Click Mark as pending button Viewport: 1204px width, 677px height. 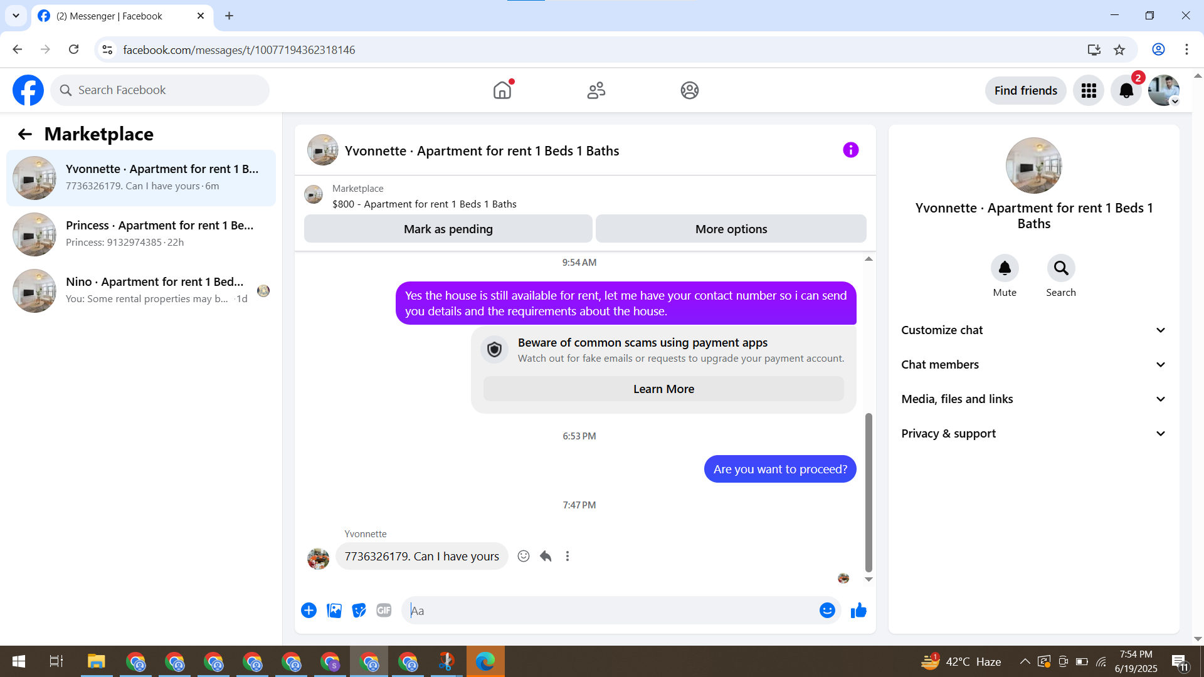tap(448, 229)
